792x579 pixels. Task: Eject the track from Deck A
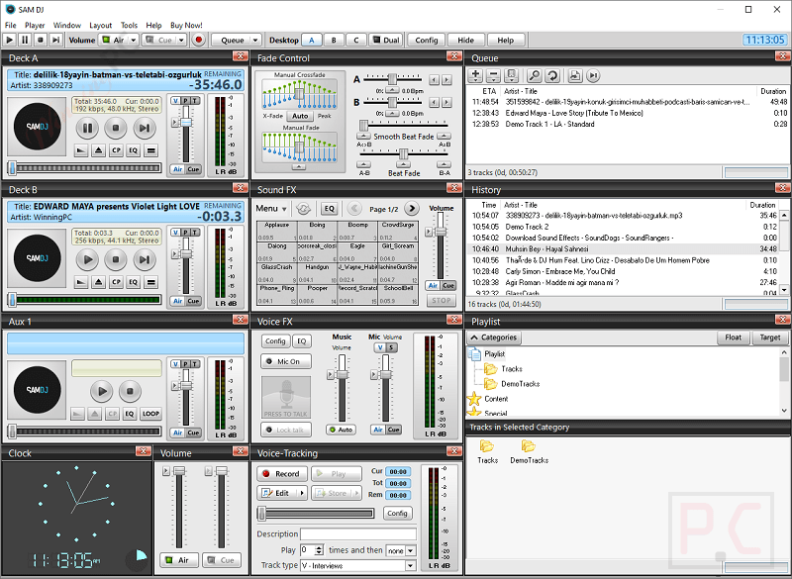tap(98, 150)
